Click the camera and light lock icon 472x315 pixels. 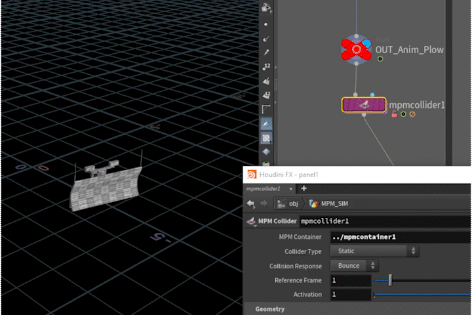(266, 8)
